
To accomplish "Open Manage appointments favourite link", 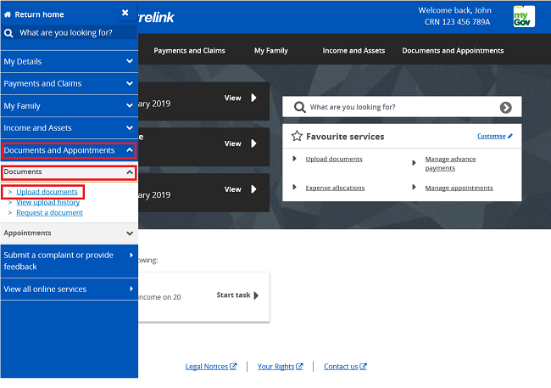I will coord(459,188).
